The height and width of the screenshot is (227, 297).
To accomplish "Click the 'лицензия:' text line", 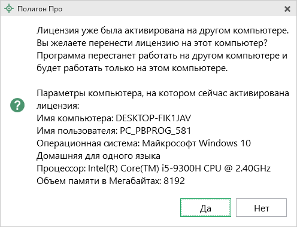I will click(58, 106).
